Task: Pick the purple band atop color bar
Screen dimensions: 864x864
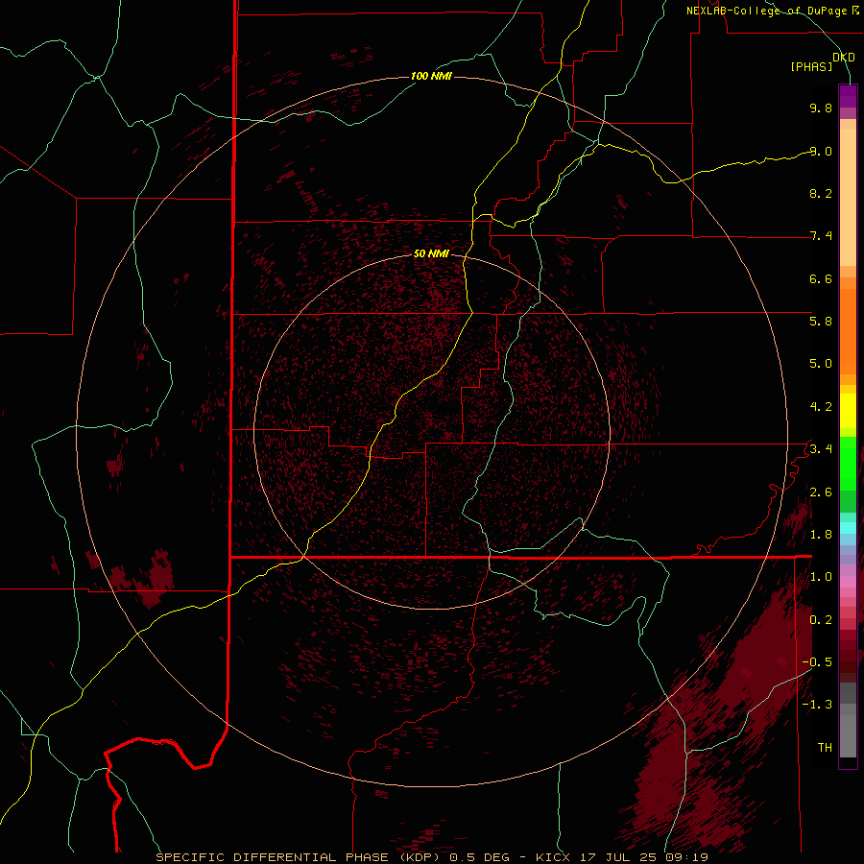Action: pos(848,96)
